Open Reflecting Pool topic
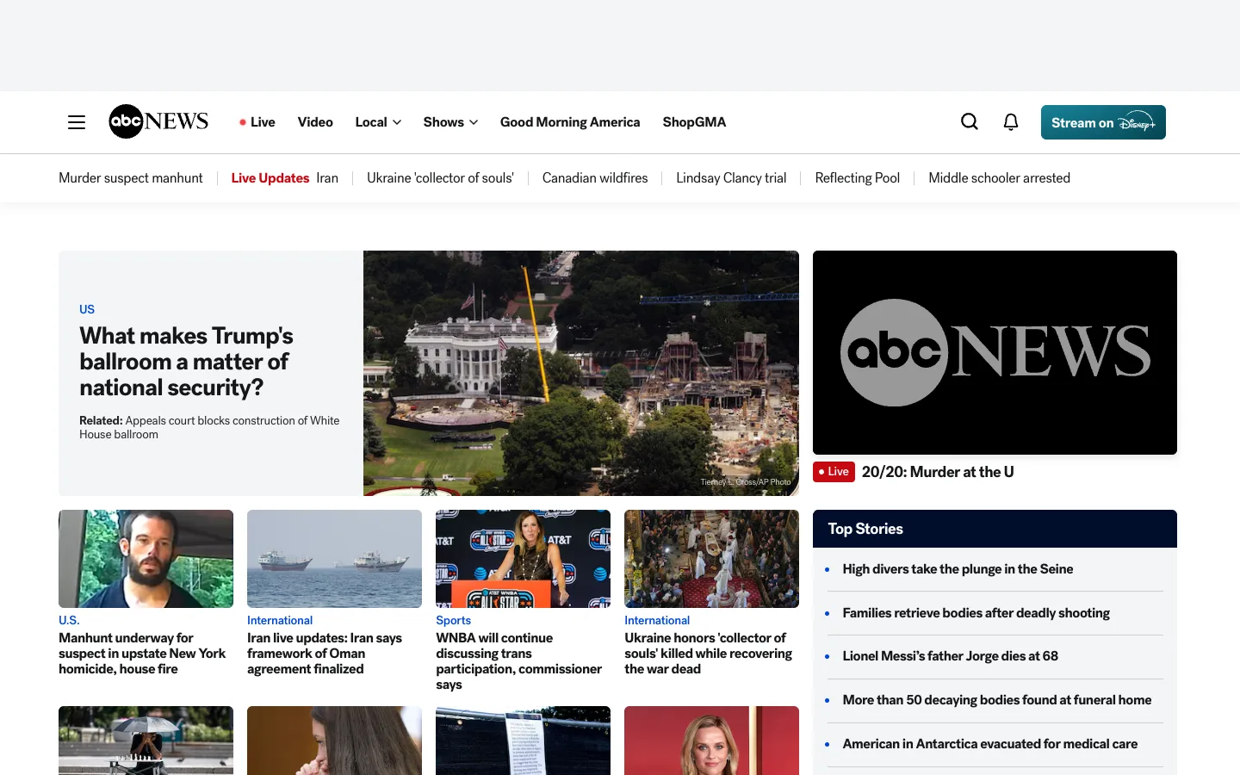The width and height of the screenshot is (1240, 775). 858,178
